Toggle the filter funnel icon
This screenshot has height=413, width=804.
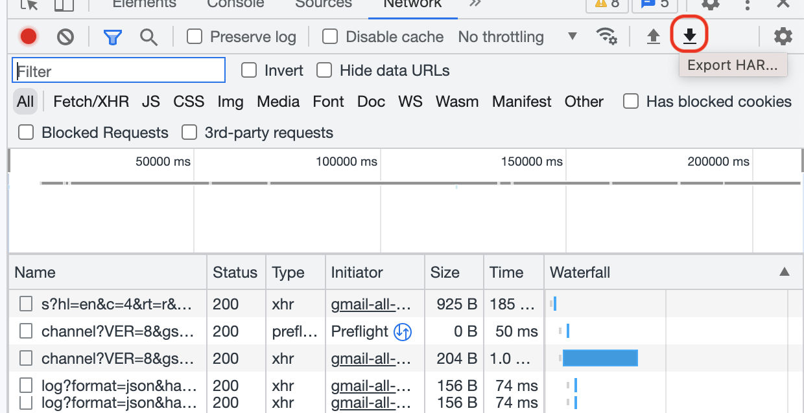tap(113, 37)
